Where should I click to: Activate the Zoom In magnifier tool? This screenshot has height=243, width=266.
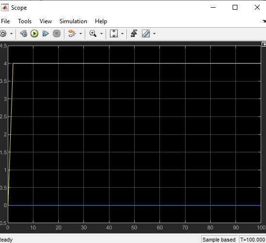[x=93, y=33]
